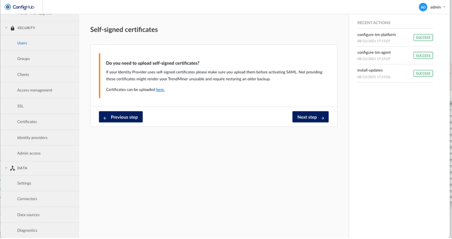The width and height of the screenshot is (452, 239).
Task: Go to the Previous step
Action: (121, 117)
